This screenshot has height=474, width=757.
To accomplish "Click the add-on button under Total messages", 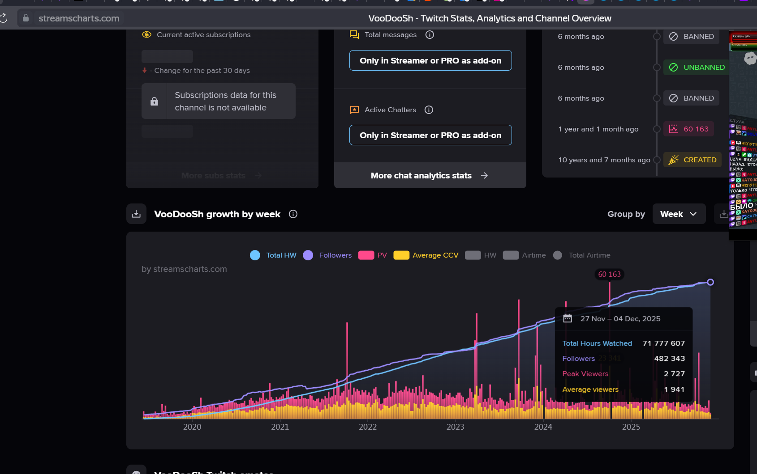I will 430,60.
